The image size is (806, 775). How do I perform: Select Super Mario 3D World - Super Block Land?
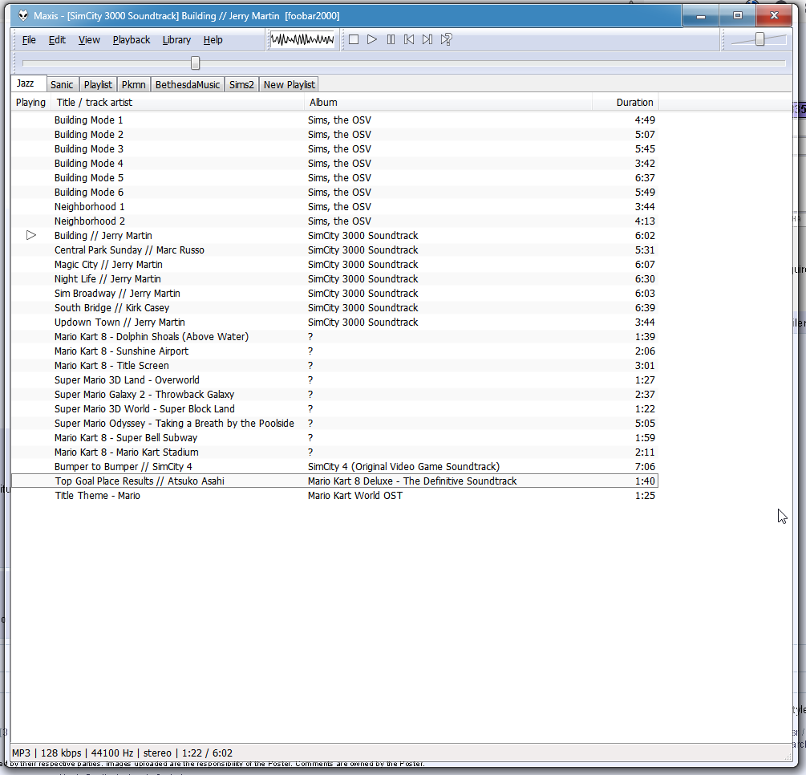(x=334, y=408)
